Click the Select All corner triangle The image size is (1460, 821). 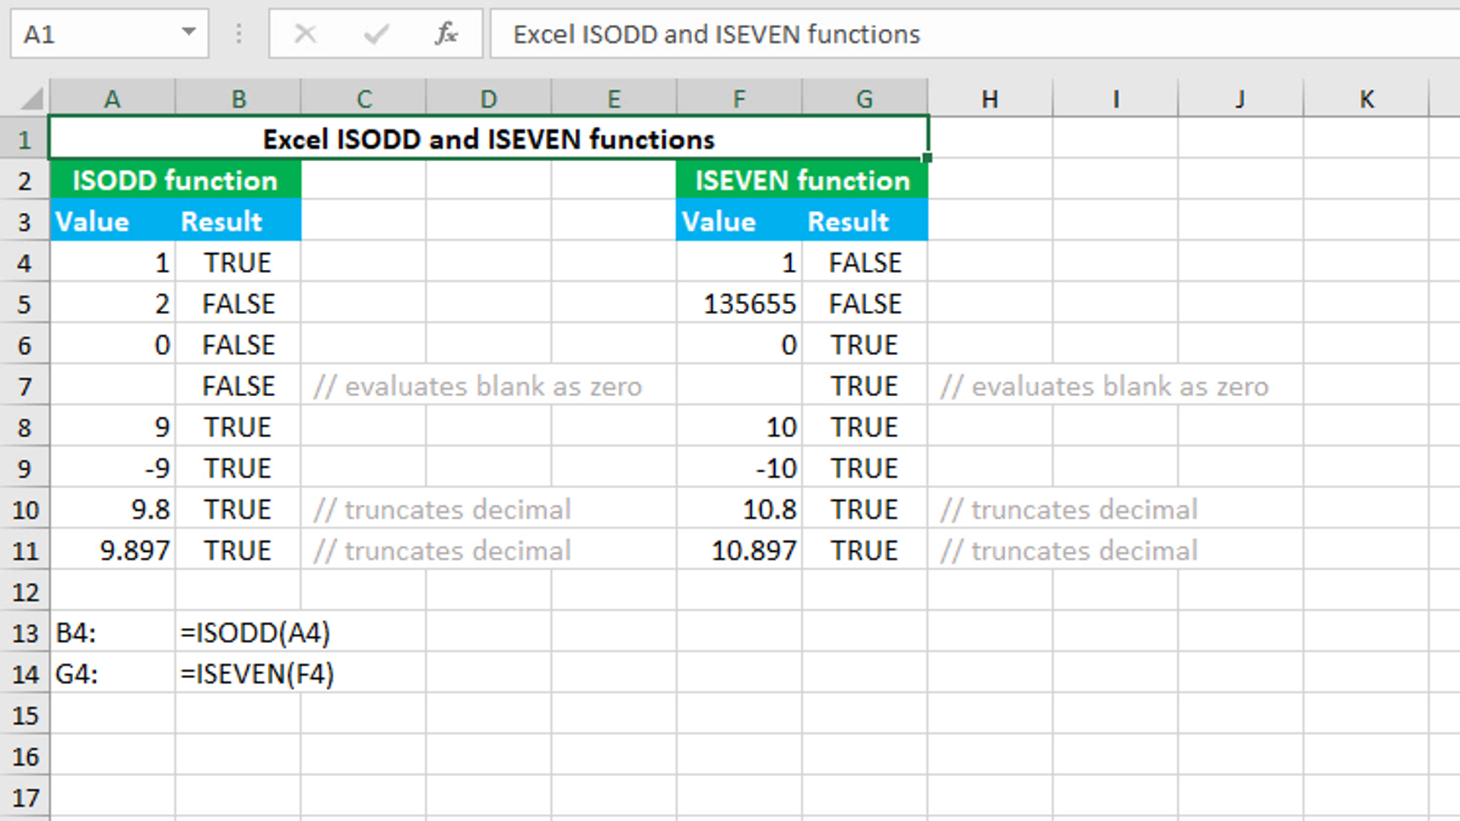[31, 99]
